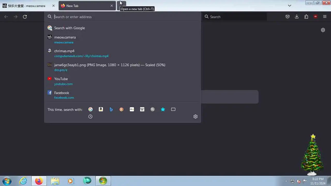Select the gray magnifier search engine icon
Screen dimensions: 331x186
[153, 109]
